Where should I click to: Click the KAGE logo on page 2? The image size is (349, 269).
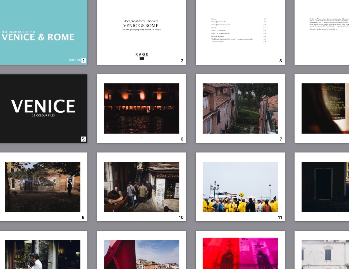142,56
